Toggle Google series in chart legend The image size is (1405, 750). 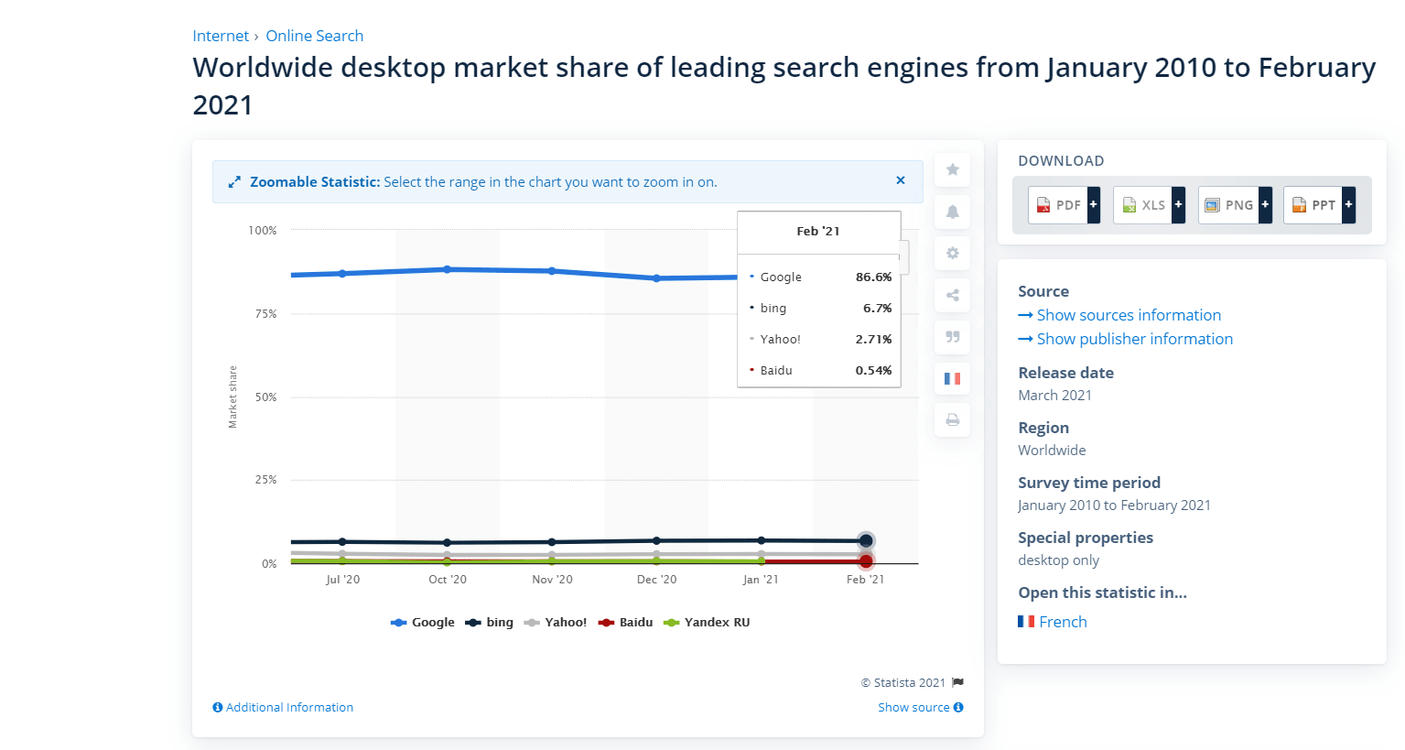point(423,623)
